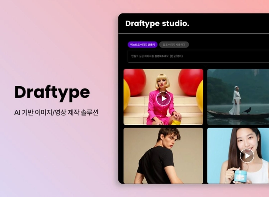Open the man in black t-shirt thumbnail
The width and height of the screenshot is (269, 197).
[x=163, y=155]
